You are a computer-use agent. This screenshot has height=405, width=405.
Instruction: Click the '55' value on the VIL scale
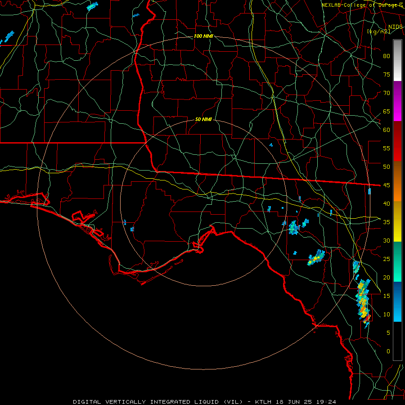pyautogui.click(x=387, y=148)
